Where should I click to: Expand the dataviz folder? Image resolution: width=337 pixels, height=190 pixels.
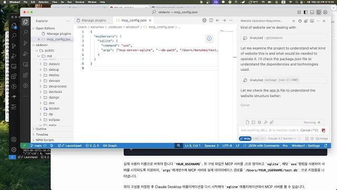(54, 64)
